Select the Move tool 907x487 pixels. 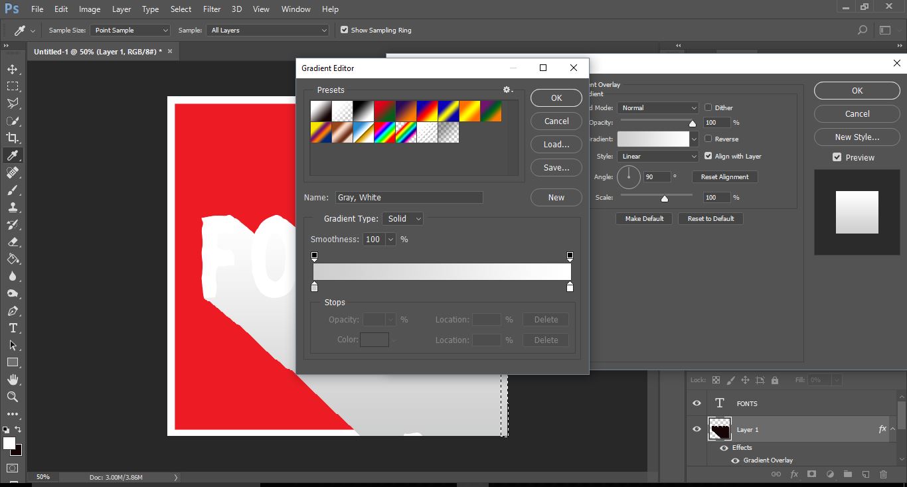click(x=13, y=69)
